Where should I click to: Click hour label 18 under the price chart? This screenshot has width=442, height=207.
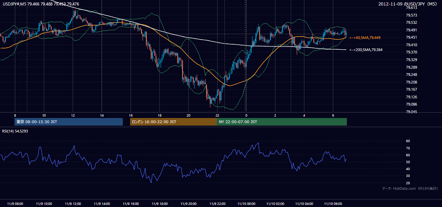pos(159,115)
